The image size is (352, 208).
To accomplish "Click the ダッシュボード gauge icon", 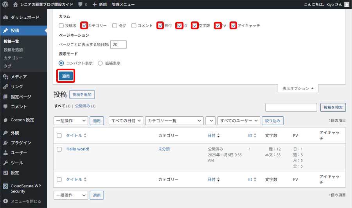I will click(x=5, y=18).
